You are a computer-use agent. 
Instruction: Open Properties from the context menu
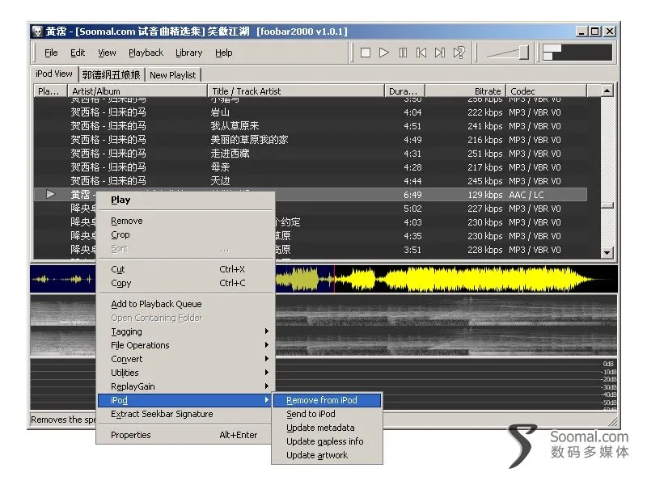coord(186,435)
